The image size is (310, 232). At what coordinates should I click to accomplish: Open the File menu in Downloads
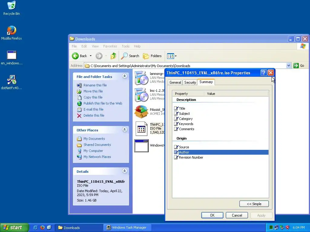[74, 46]
